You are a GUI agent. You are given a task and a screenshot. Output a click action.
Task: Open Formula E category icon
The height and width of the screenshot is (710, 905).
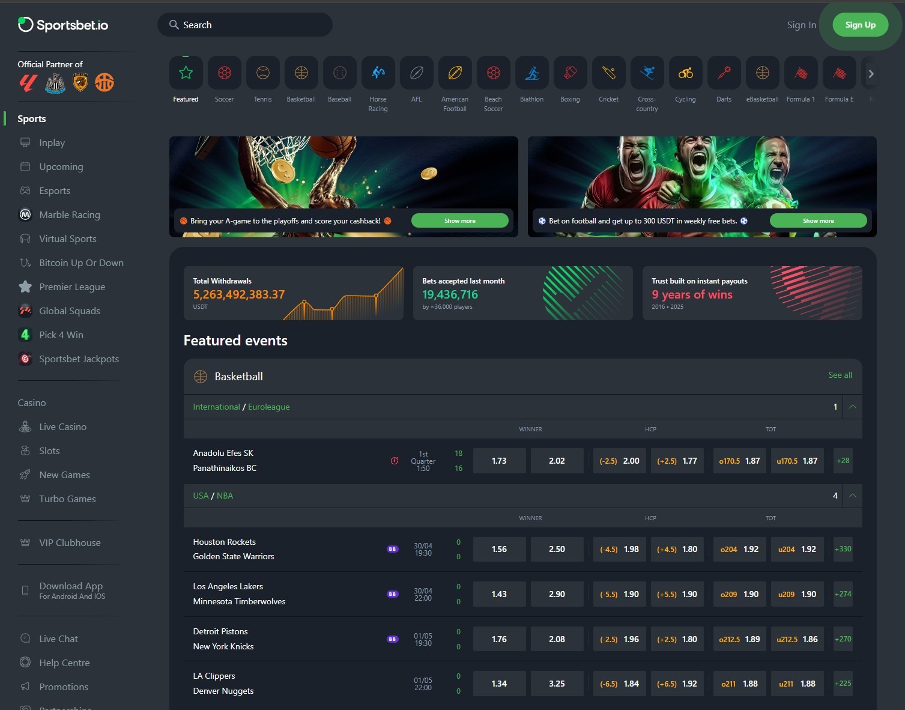coord(840,73)
